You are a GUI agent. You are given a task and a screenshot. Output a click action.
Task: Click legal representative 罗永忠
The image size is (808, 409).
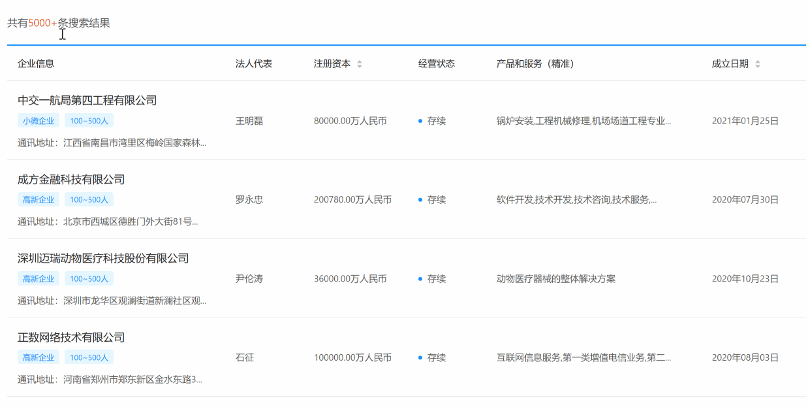249,200
